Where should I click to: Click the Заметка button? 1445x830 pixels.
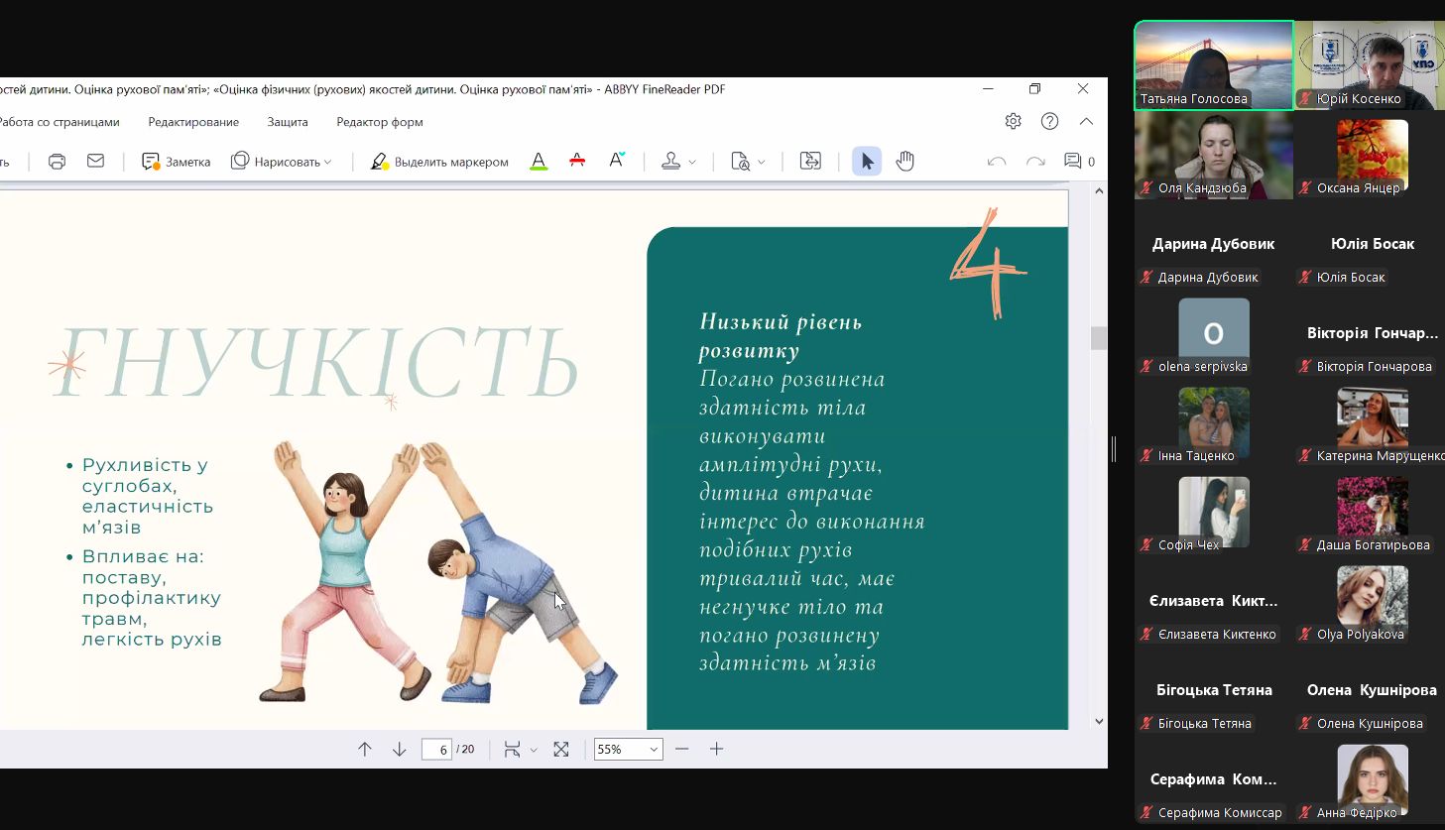[177, 162]
